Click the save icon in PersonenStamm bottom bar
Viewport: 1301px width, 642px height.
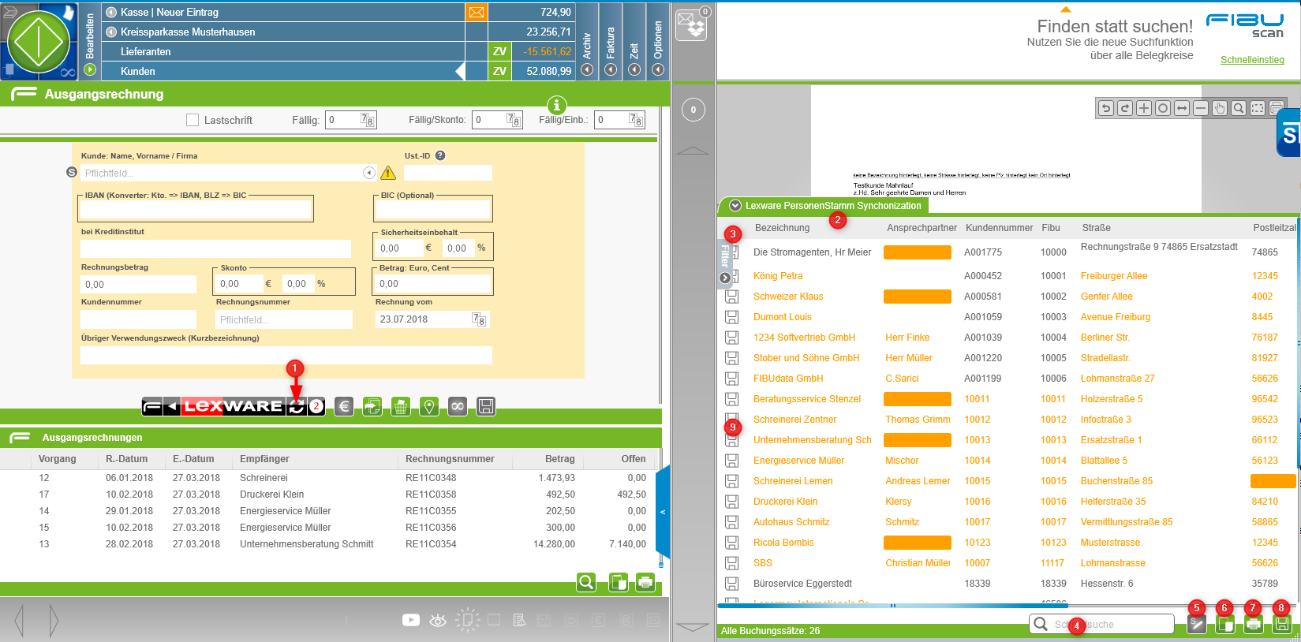1282,624
